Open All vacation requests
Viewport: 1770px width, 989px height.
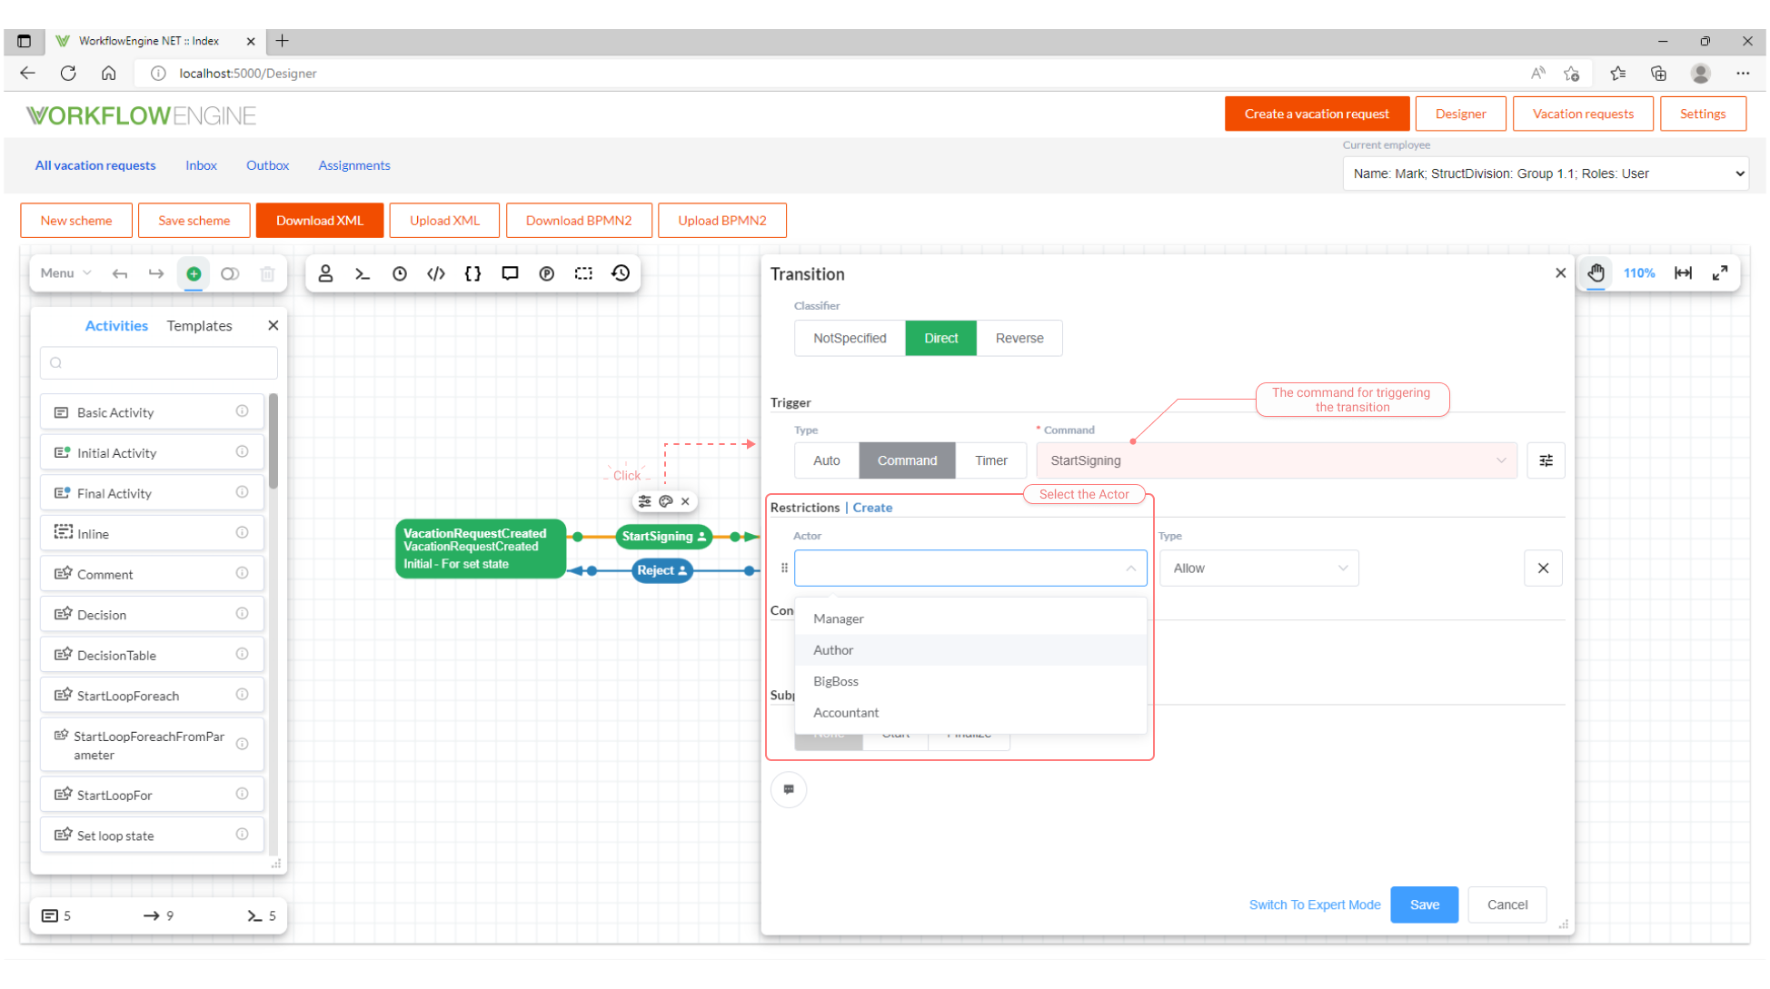[x=95, y=165]
